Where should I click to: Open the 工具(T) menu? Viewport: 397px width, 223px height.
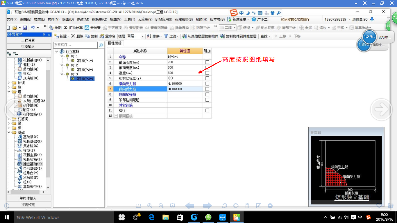click(130, 19)
